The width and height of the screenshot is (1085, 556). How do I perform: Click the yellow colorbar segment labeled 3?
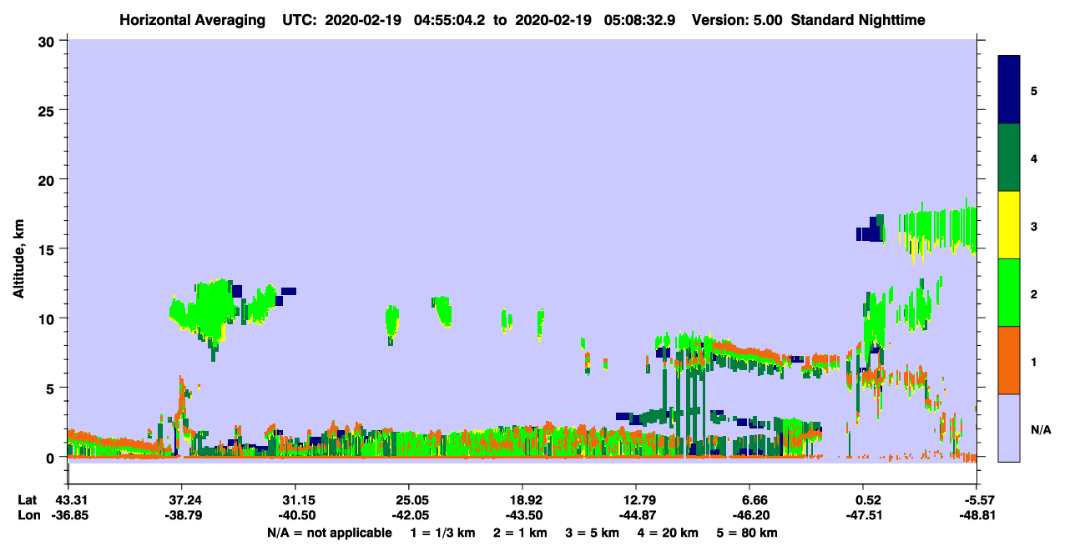1009,225
